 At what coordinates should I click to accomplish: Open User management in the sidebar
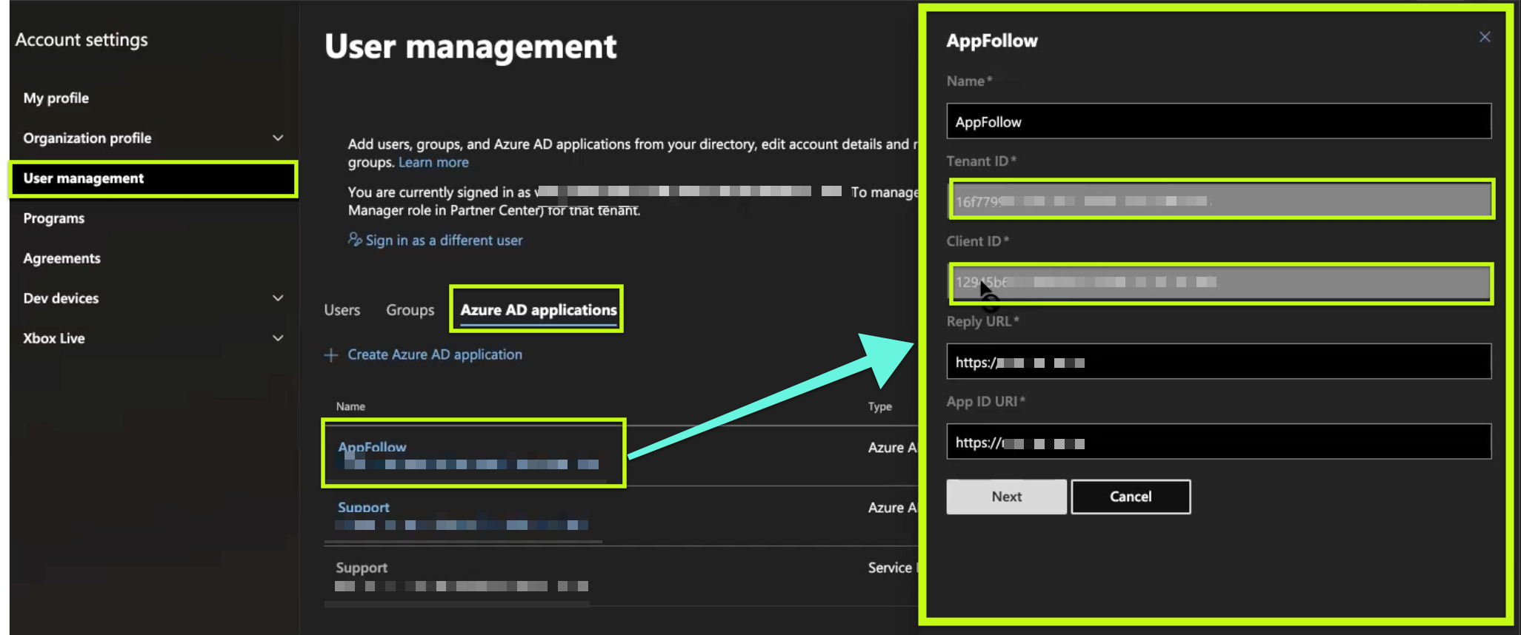tap(153, 178)
